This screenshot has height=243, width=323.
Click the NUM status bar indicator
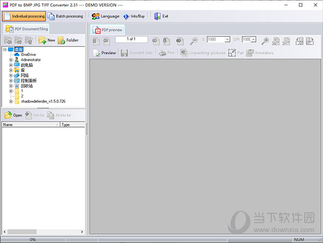coord(299,240)
